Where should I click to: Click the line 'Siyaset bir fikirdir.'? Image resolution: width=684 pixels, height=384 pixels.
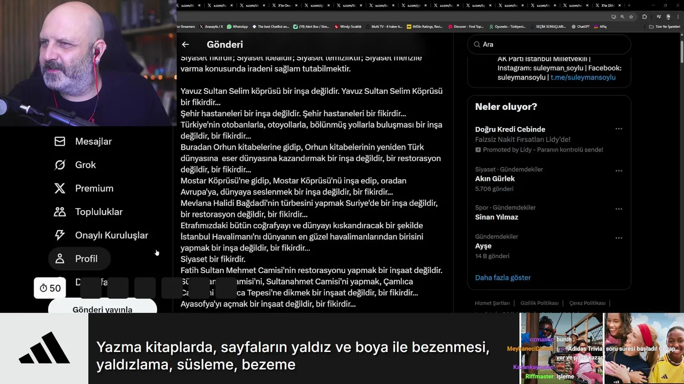click(x=213, y=259)
